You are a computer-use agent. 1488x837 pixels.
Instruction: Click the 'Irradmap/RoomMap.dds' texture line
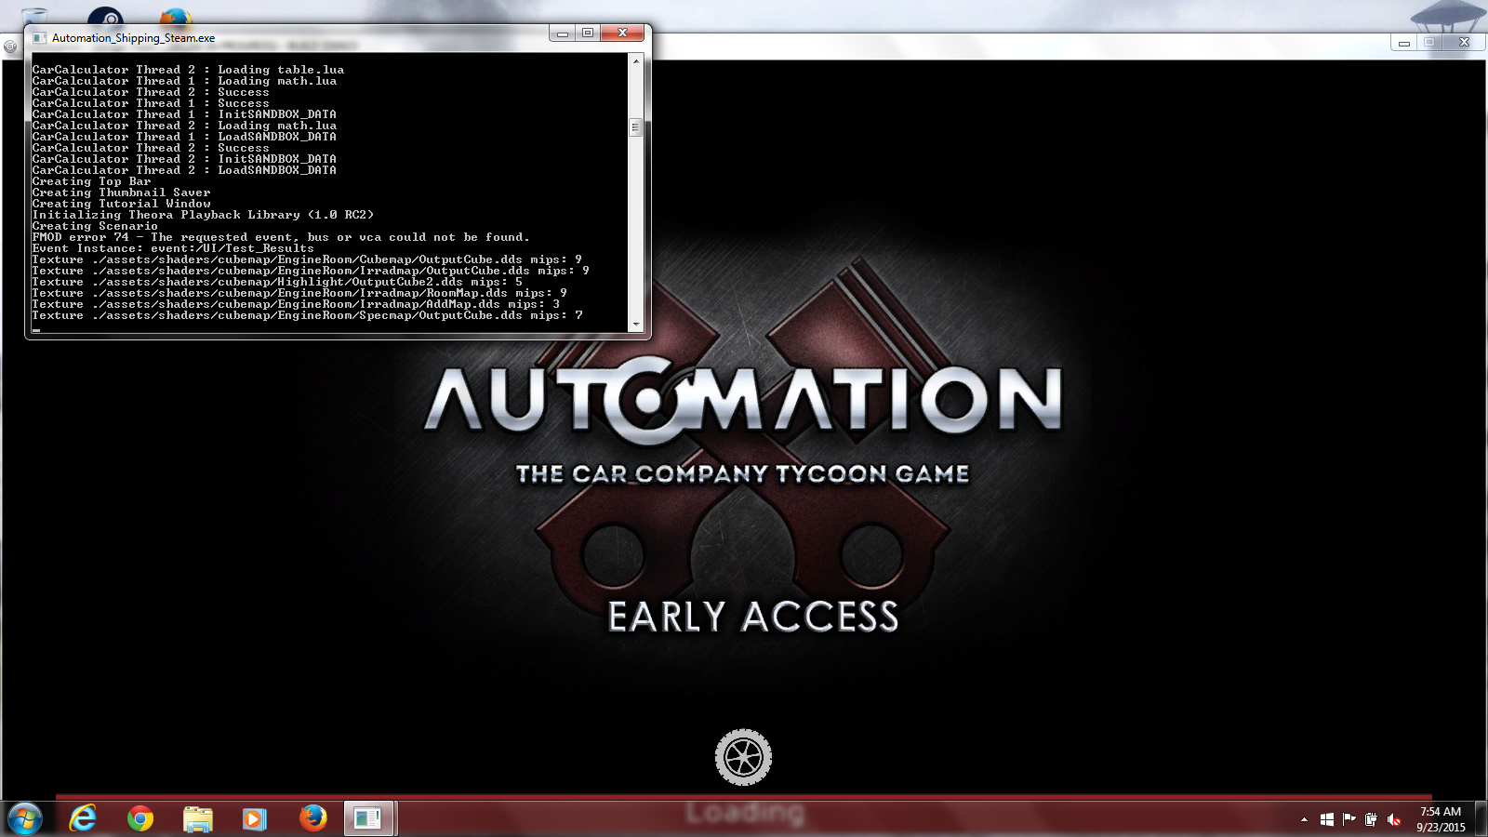point(299,293)
